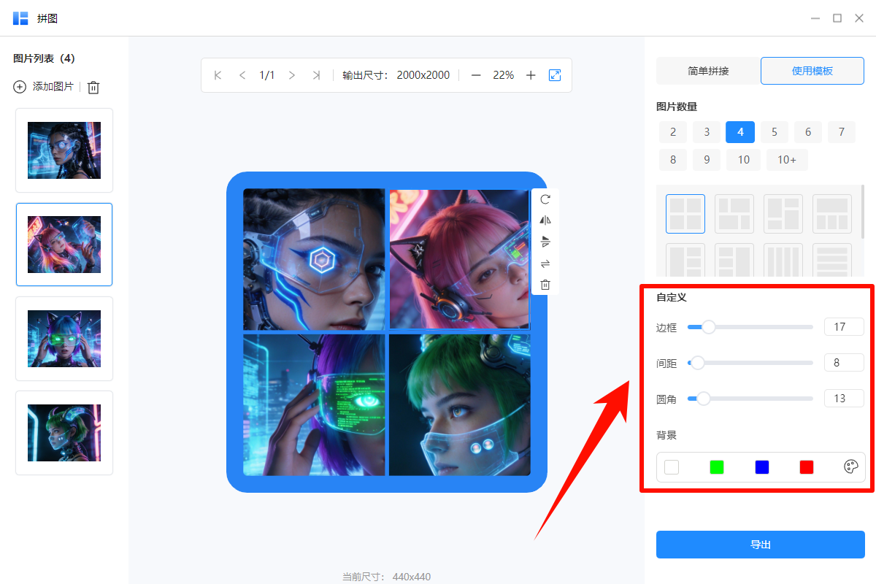The image size is (876, 584).
Task: Click the add image (添加图片) icon
Action: pos(18,87)
